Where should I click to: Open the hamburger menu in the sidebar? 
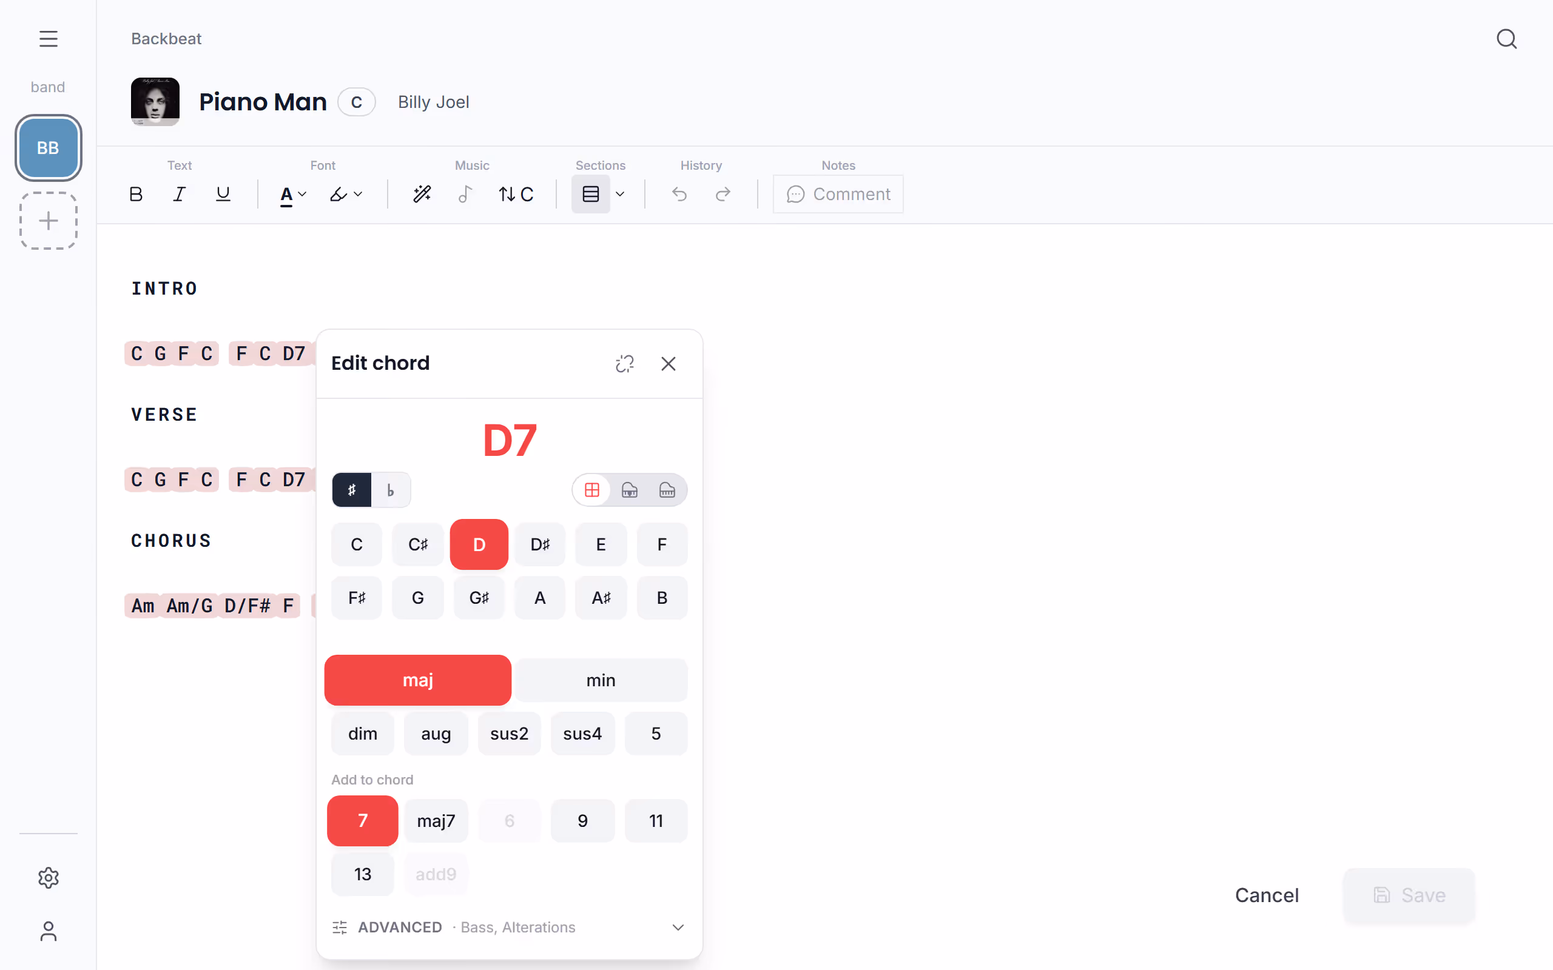(x=48, y=39)
